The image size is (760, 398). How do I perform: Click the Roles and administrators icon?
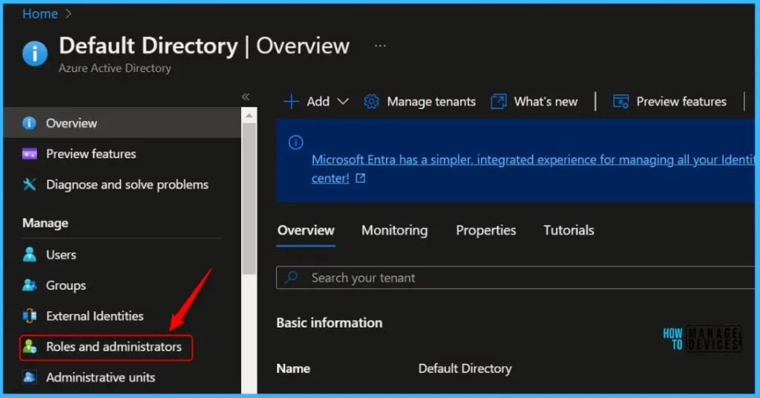[29, 347]
